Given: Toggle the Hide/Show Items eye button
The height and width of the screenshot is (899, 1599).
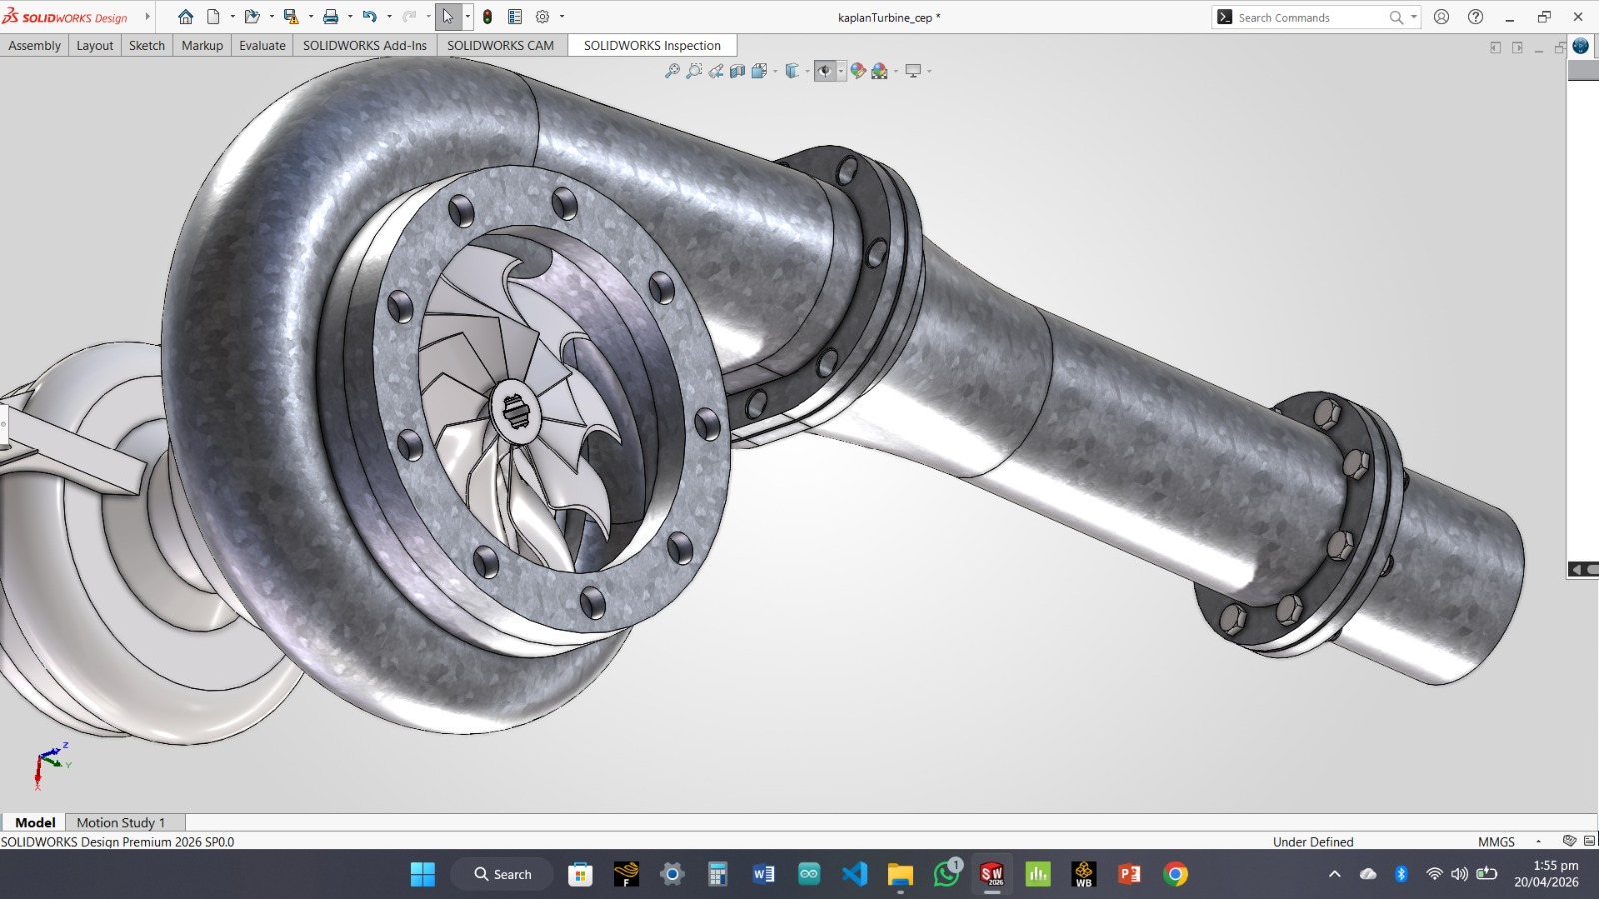Looking at the screenshot, I should point(824,71).
